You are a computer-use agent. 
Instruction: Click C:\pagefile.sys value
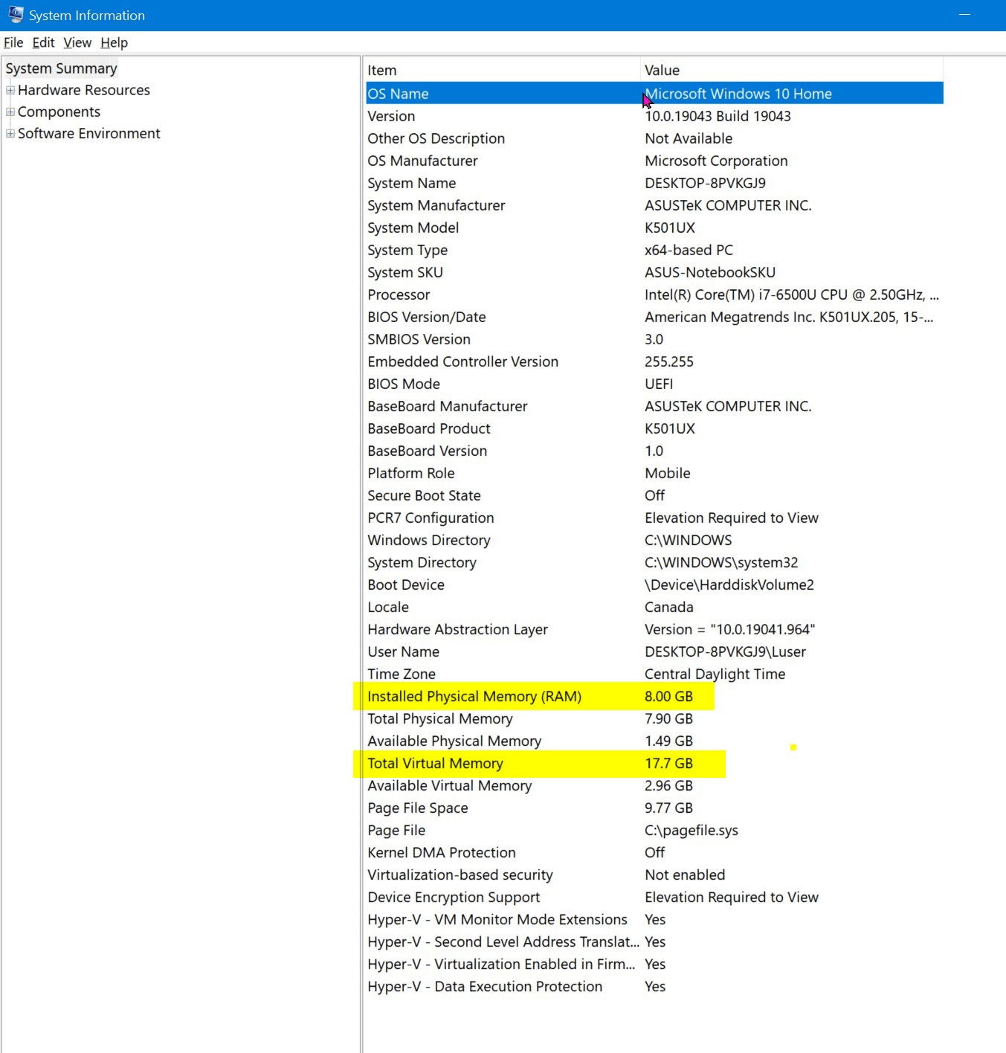coord(691,830)
